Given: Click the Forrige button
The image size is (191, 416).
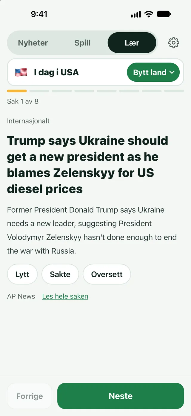Looking at the screenshot, I should (x=30, y=396).
